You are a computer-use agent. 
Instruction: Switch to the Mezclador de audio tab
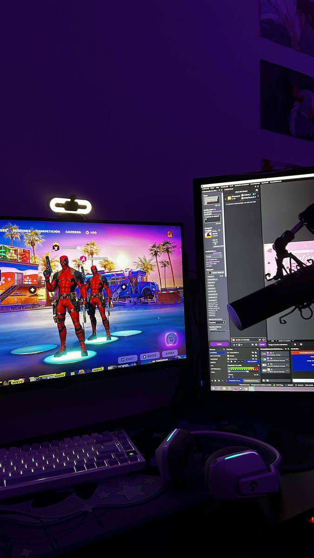click(x=235, y=381)
